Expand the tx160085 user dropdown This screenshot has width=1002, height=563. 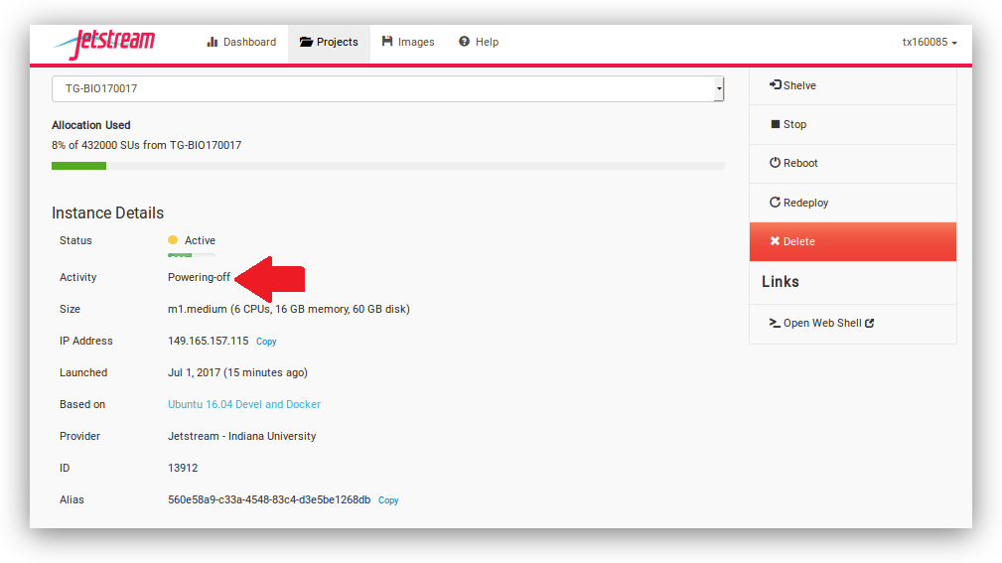(930, 43)
